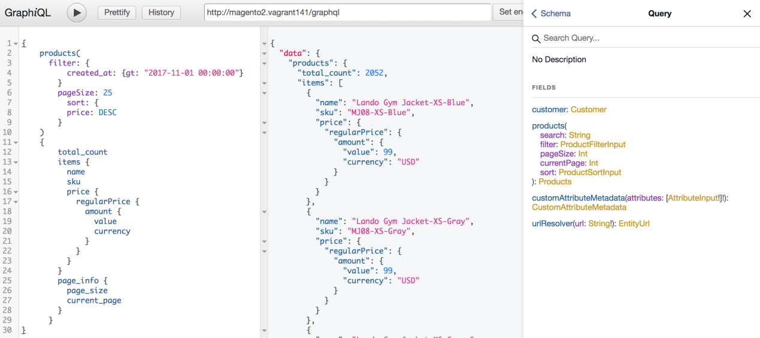The height and width of the screenshot is (338, 760).
Task: Click sku value "MJ08-XS-Blue"
Action: [379, 113]
